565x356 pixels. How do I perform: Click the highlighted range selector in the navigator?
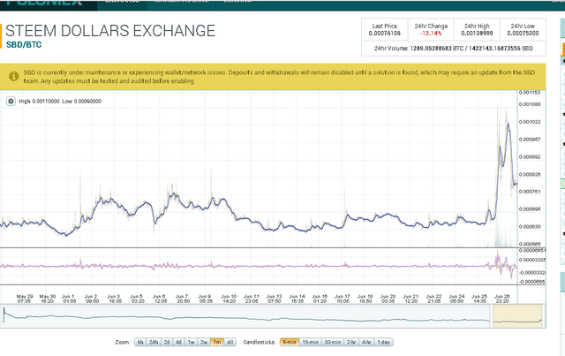point(517,316)
